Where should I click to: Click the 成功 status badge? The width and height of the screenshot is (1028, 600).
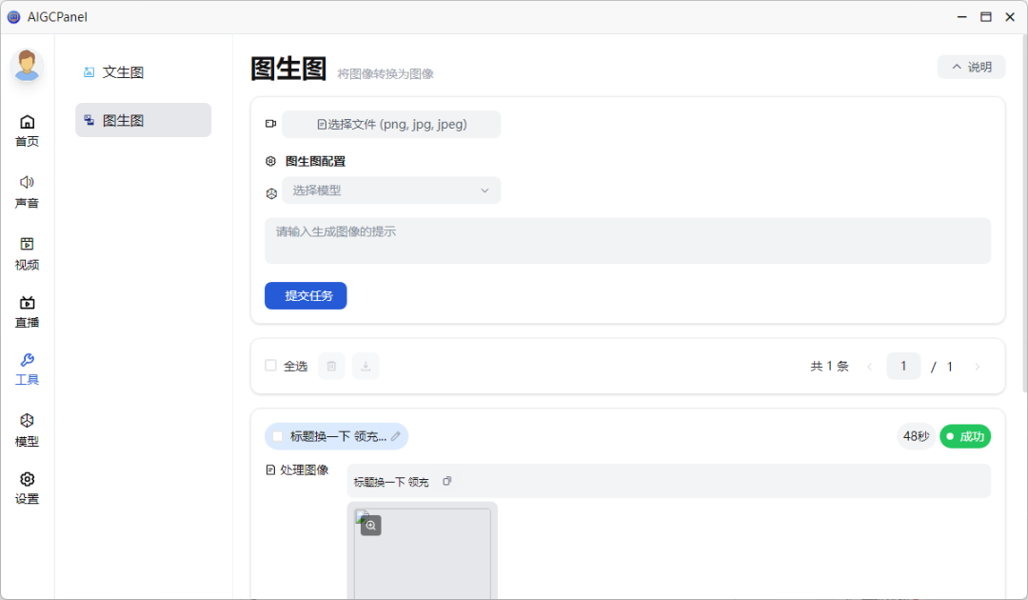coord(964,435)
